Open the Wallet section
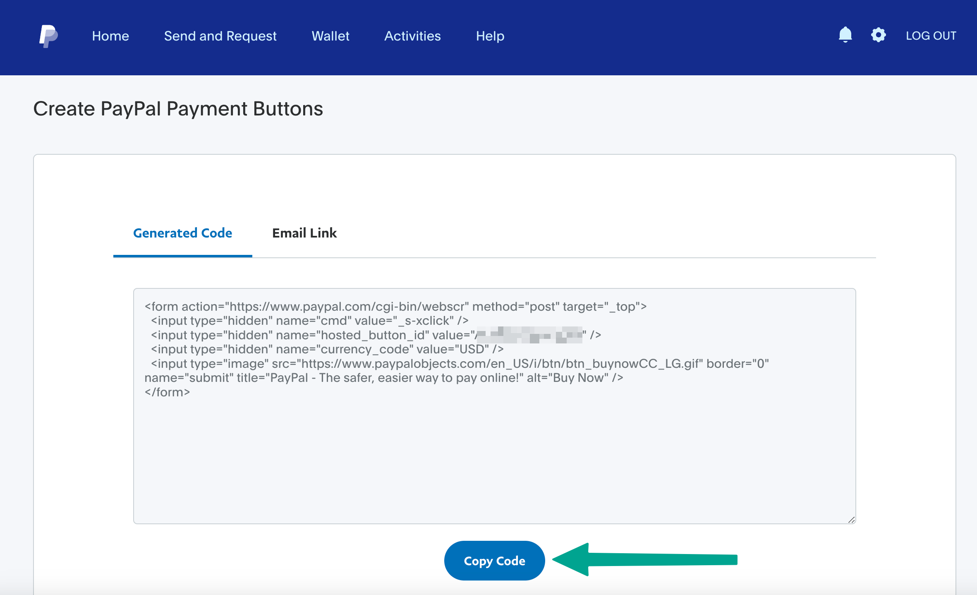Image resolution: width=977 pixels, height=595 pixels. [330, 36]
